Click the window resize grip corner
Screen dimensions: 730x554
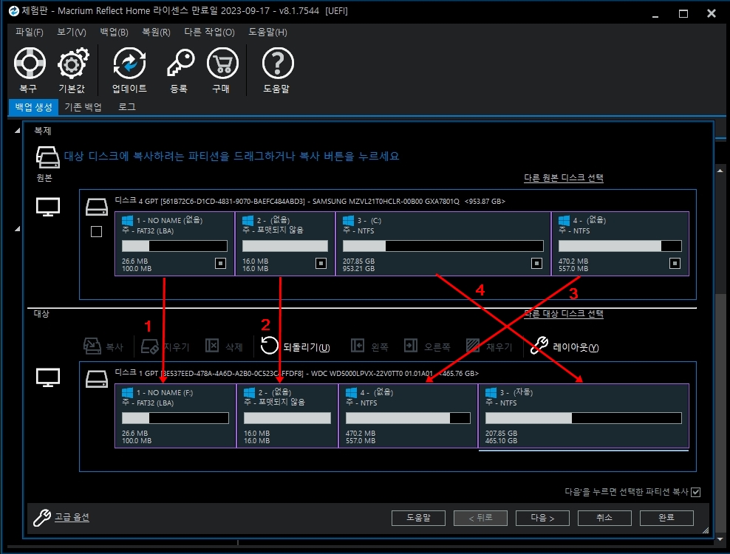(x=706, y=530)
